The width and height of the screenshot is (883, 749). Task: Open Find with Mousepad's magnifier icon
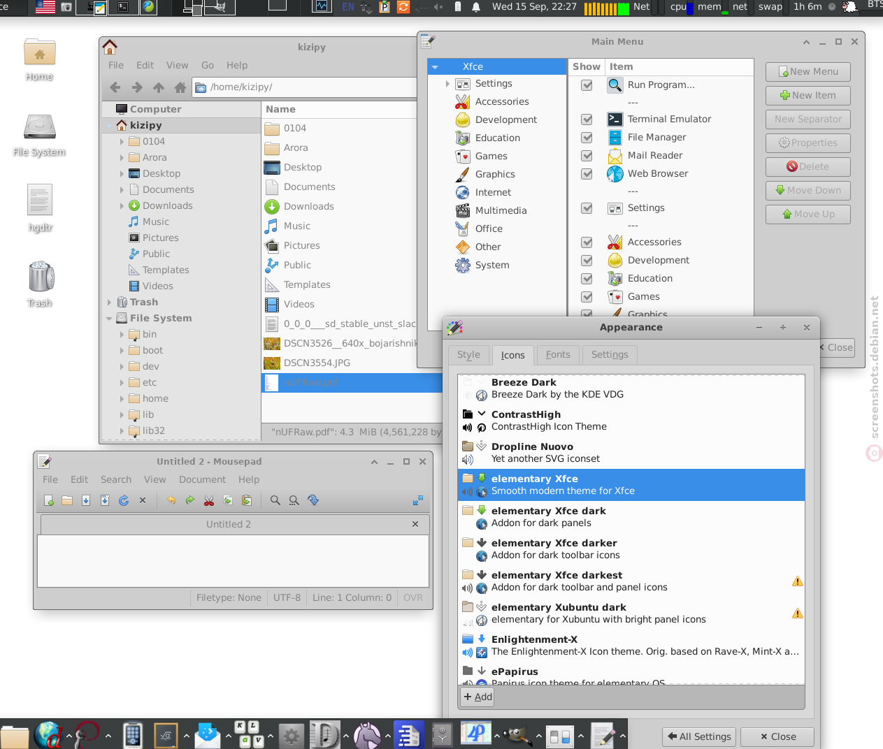[x=275, y=500]
